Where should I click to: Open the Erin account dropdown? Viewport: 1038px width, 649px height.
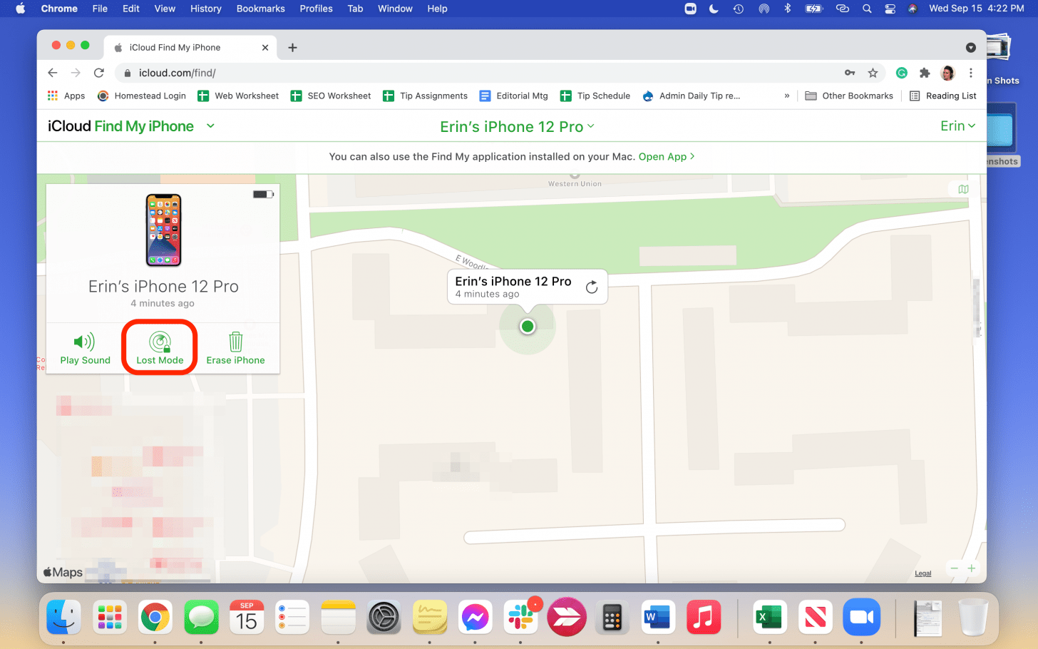957,126
